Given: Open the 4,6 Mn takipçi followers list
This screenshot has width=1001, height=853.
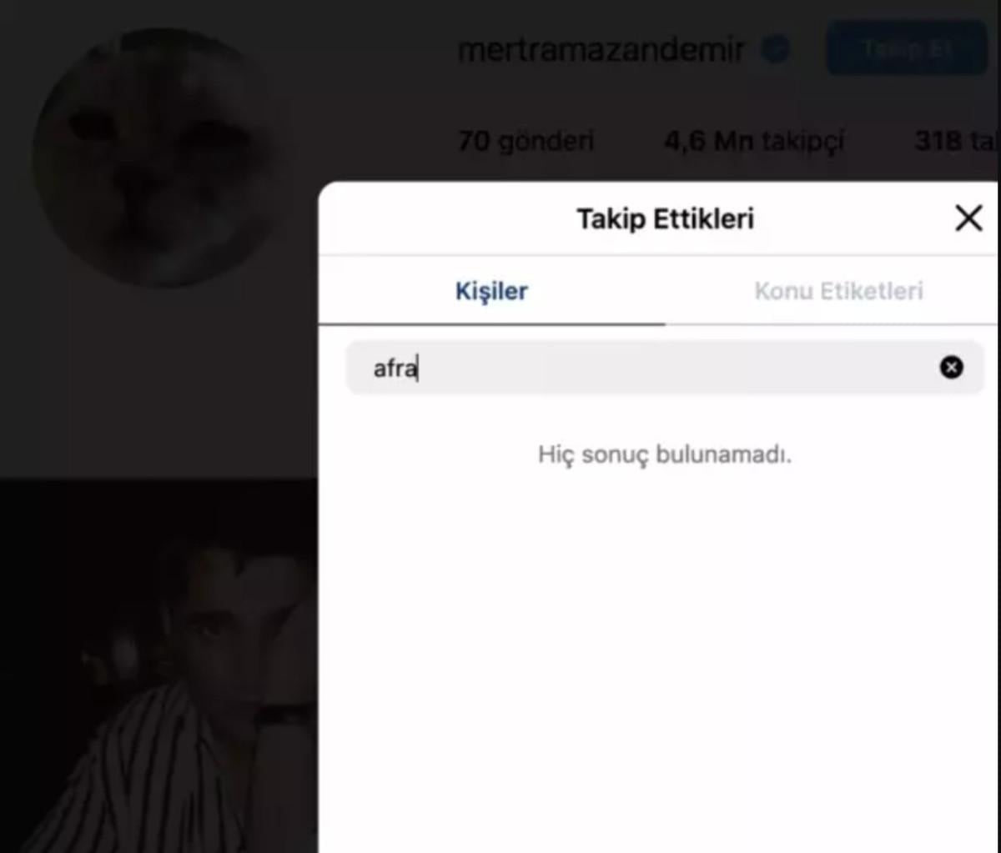Looking at the screenshot, I should pos(754,141).
